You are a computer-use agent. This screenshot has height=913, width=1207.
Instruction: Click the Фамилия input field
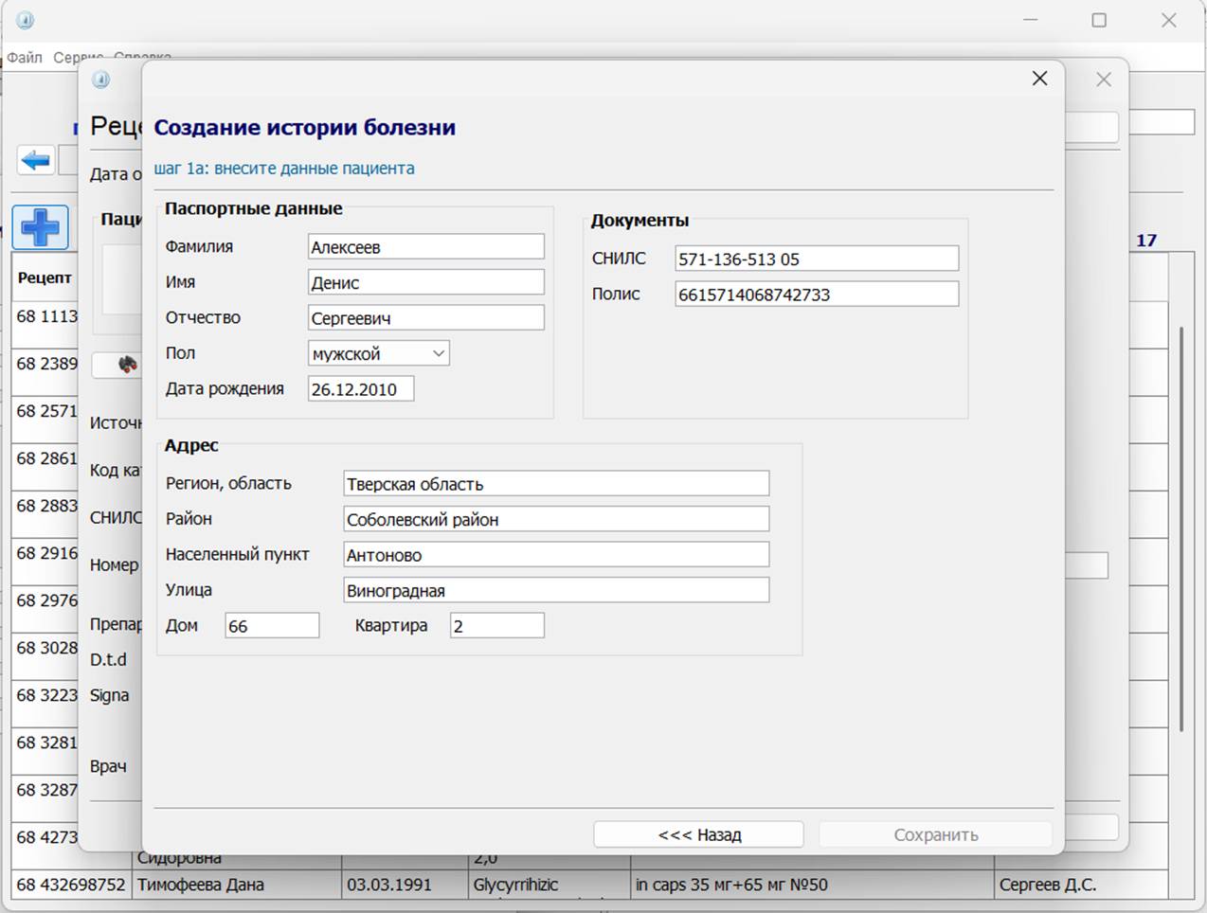coord(425,247)
